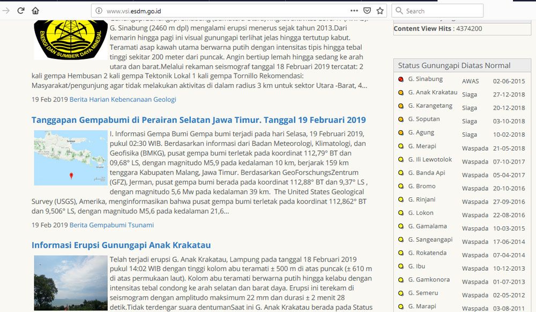Bookmark this page with the star icon

(x=380, y=11)
